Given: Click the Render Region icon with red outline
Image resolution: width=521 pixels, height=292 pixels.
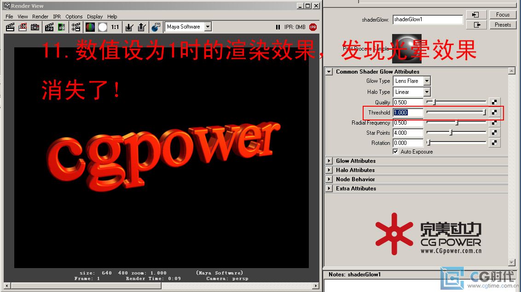Looking at the screenshot, I should (23, 27).
